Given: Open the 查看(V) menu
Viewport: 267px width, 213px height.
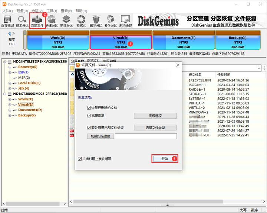Looking at the screenshot, I should (x=66, y=11).
